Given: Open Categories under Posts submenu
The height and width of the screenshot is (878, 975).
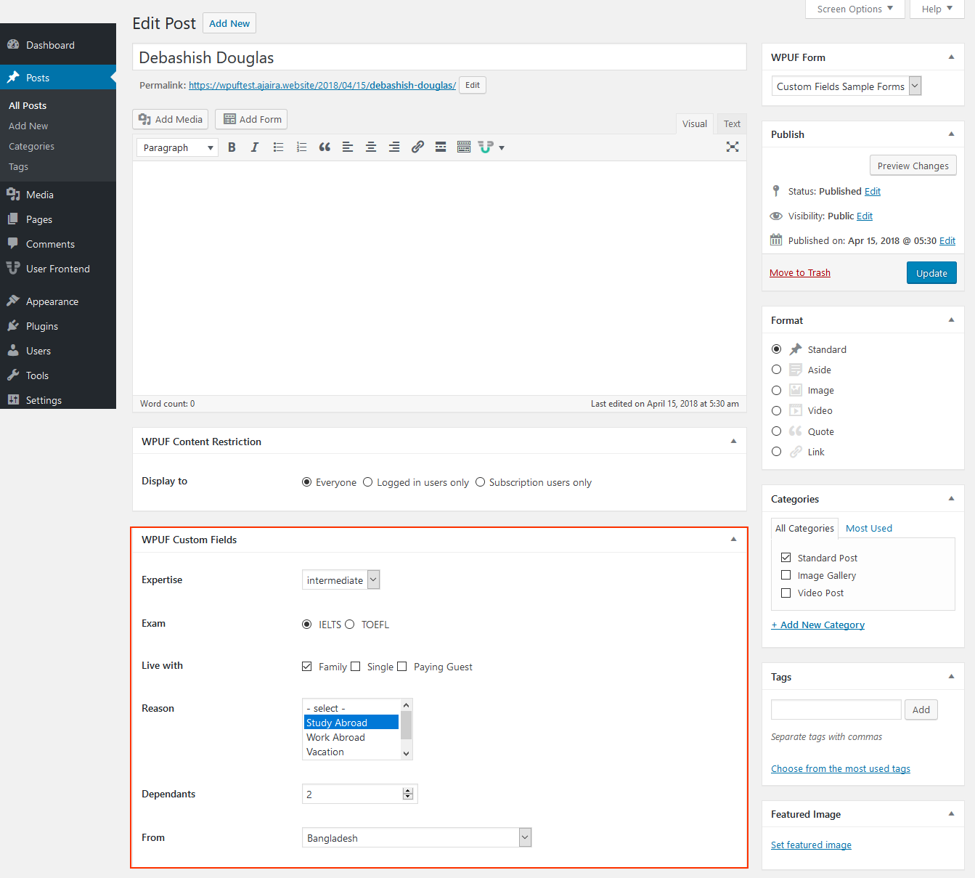Looking at the screenshot, I should [31, 146].
